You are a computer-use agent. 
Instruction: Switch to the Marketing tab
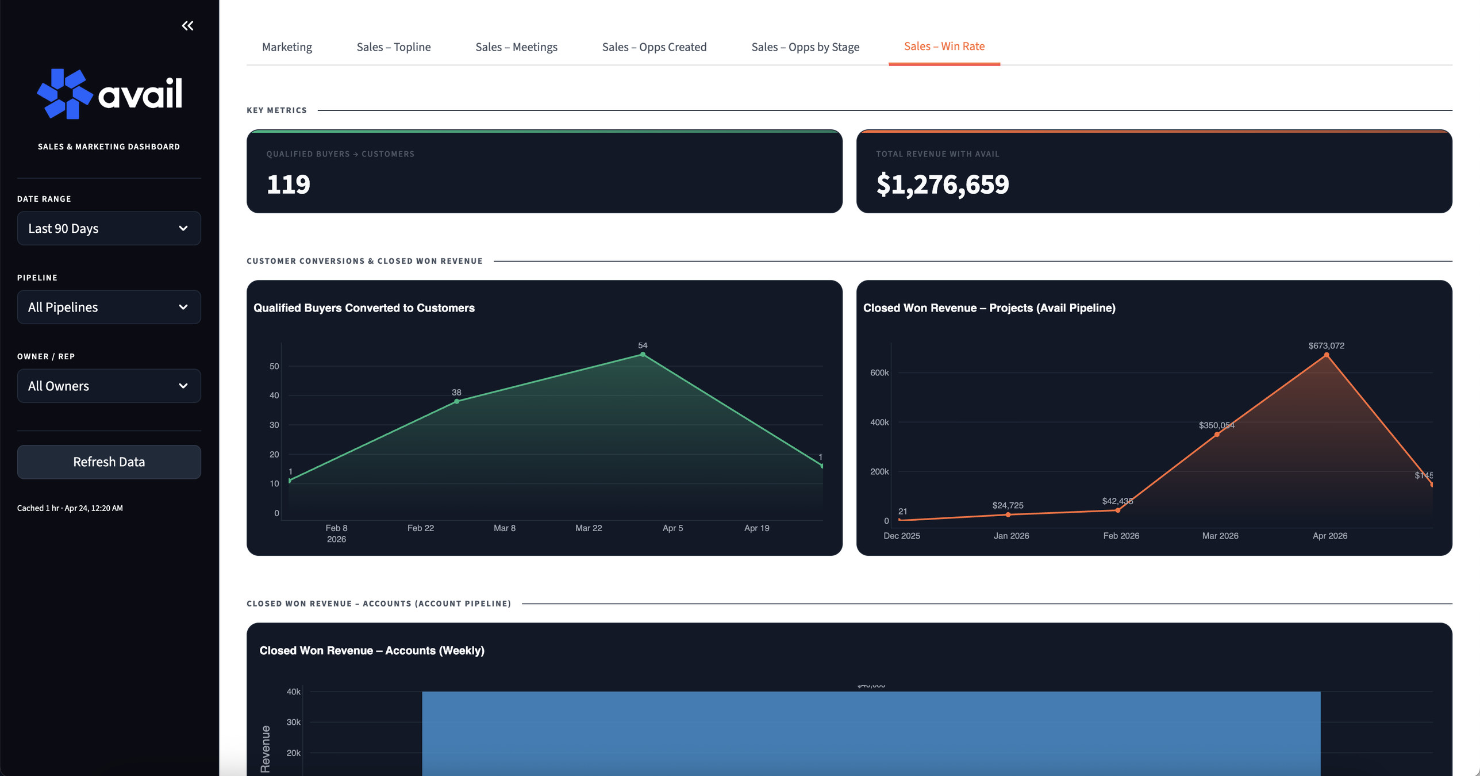pyautogui.click(x=287, y=47)
